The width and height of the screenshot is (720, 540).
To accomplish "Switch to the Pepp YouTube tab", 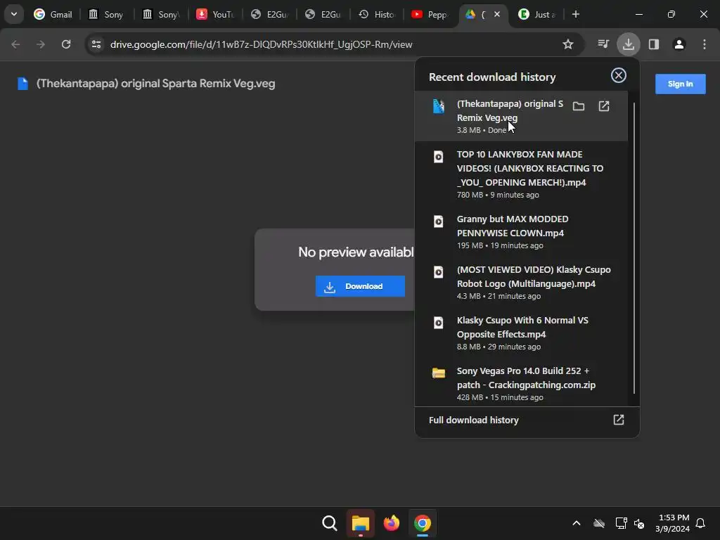I will click(x=430, y=15).
